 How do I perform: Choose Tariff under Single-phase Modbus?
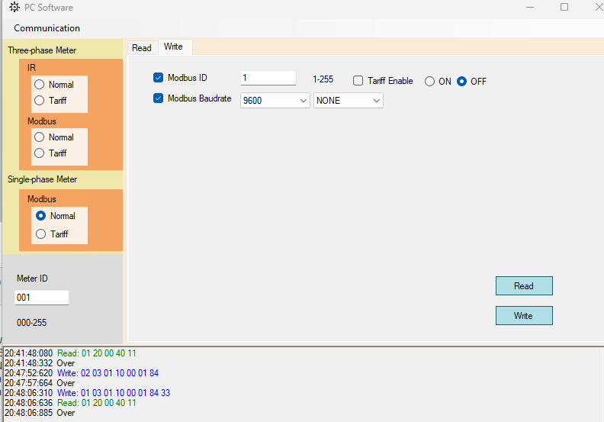[x=41, y=234]
